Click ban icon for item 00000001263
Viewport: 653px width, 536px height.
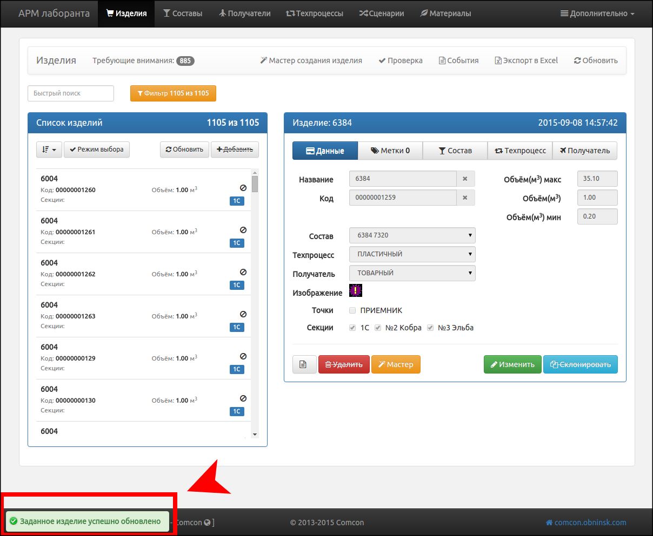point(243,314)
